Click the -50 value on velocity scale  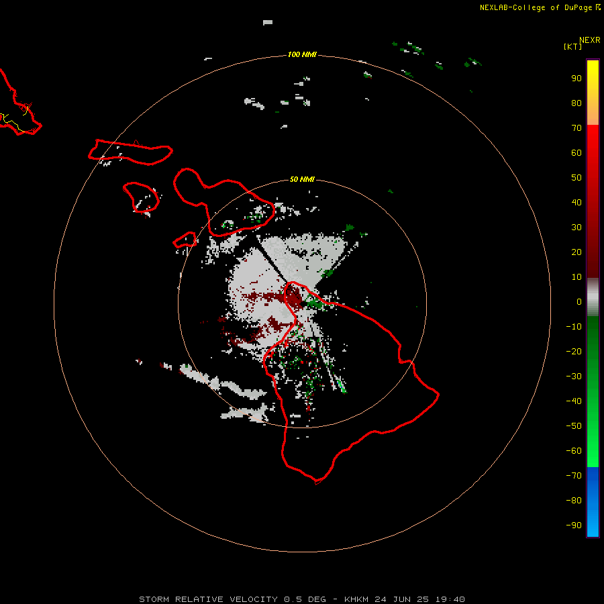[574, 426]
